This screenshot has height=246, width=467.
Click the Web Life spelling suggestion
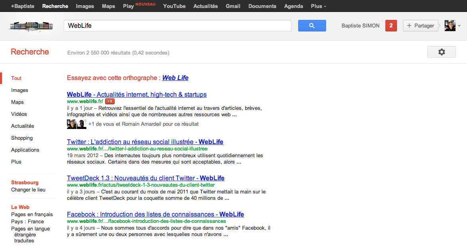coord(175,78)
